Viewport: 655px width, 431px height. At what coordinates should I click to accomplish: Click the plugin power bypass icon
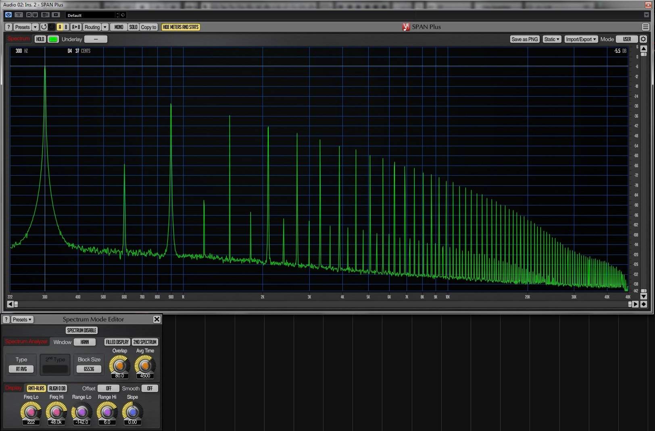click(x=8, y=15)
